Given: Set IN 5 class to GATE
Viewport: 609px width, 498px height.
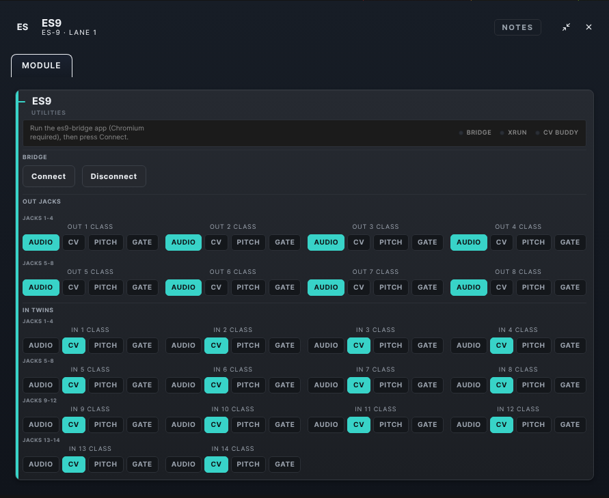Looking at the screenshot, I should [x=142, y=385].
